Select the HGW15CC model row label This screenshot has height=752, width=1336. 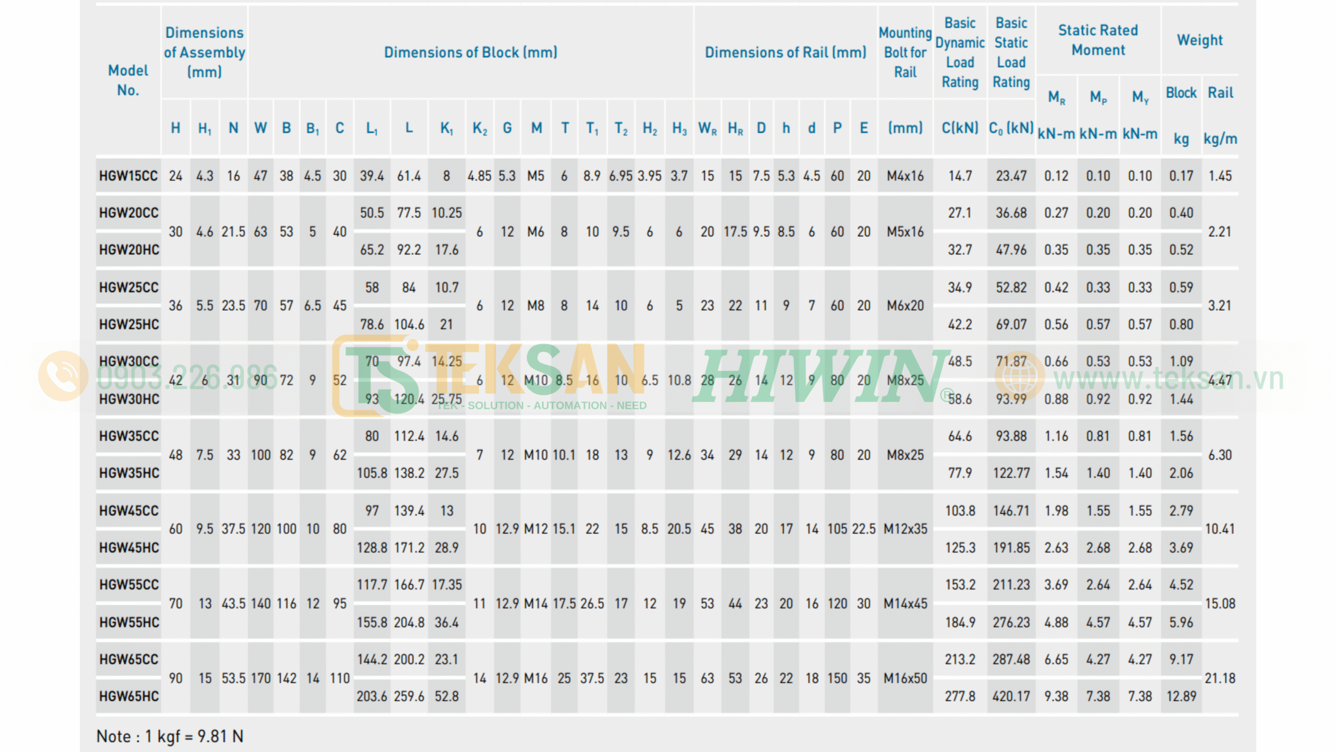(128, 176)
